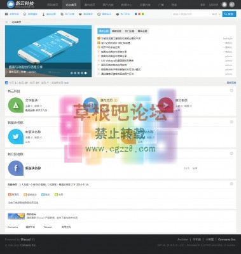
Task: Open the user avatar icon in top bar
Action: [x=224, y=4]
